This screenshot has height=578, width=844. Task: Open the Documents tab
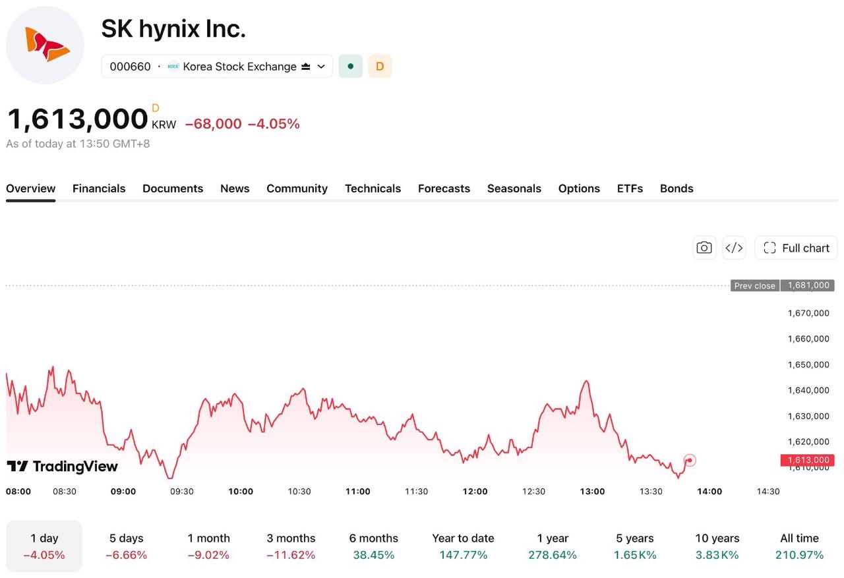click(x=173, y=188)
